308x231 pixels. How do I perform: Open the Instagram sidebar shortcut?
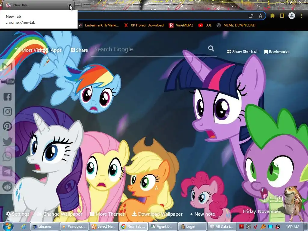pyautogui.click(x=8, y=112)
